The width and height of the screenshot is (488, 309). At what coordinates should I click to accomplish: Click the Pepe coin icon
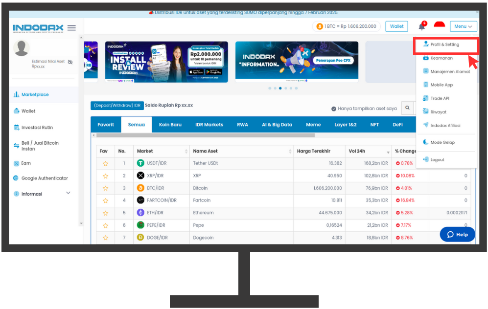click(x=140, y=225)
